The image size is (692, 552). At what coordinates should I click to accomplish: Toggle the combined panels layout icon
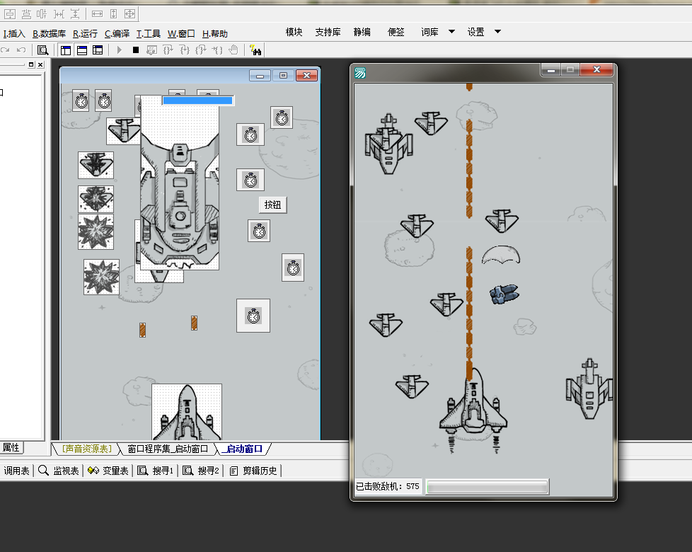click(98, 50)
